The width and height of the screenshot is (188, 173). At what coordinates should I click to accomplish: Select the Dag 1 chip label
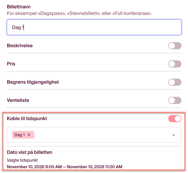click(x=19, y=135)
